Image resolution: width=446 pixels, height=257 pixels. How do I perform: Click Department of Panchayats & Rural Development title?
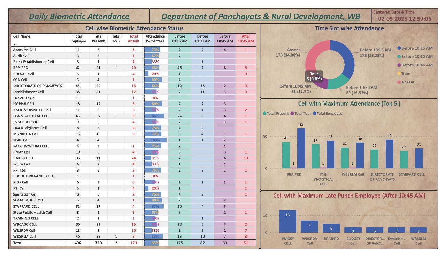point(261,16)
